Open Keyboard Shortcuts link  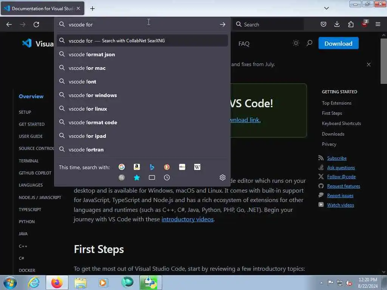(x=341, y=123)
